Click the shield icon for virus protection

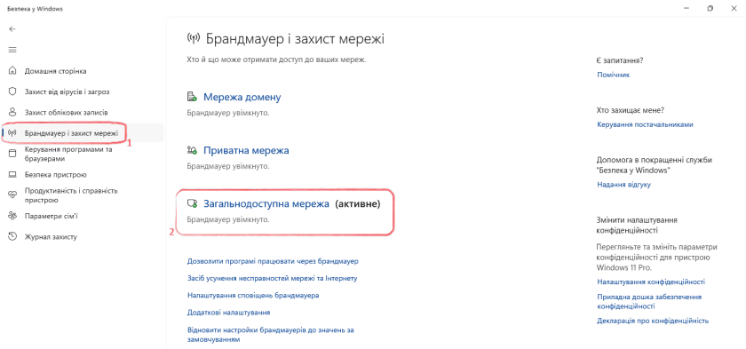click(x=12, y=91)
